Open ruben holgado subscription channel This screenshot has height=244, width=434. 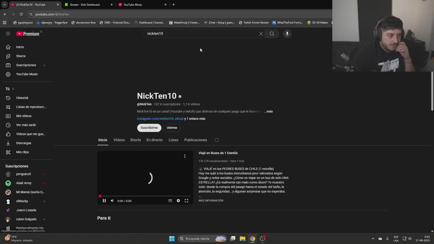pos(26,219)
